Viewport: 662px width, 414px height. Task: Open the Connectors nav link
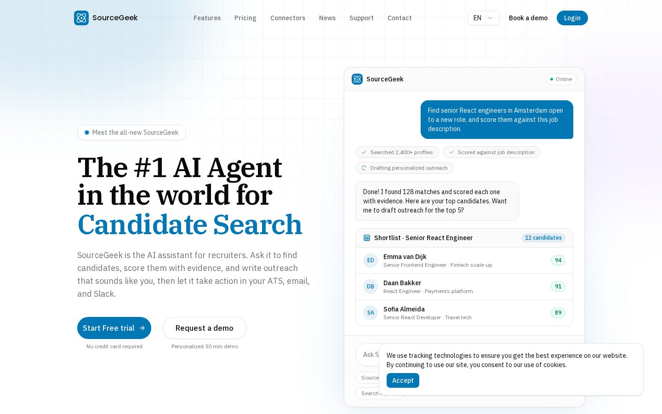(288, 18)
